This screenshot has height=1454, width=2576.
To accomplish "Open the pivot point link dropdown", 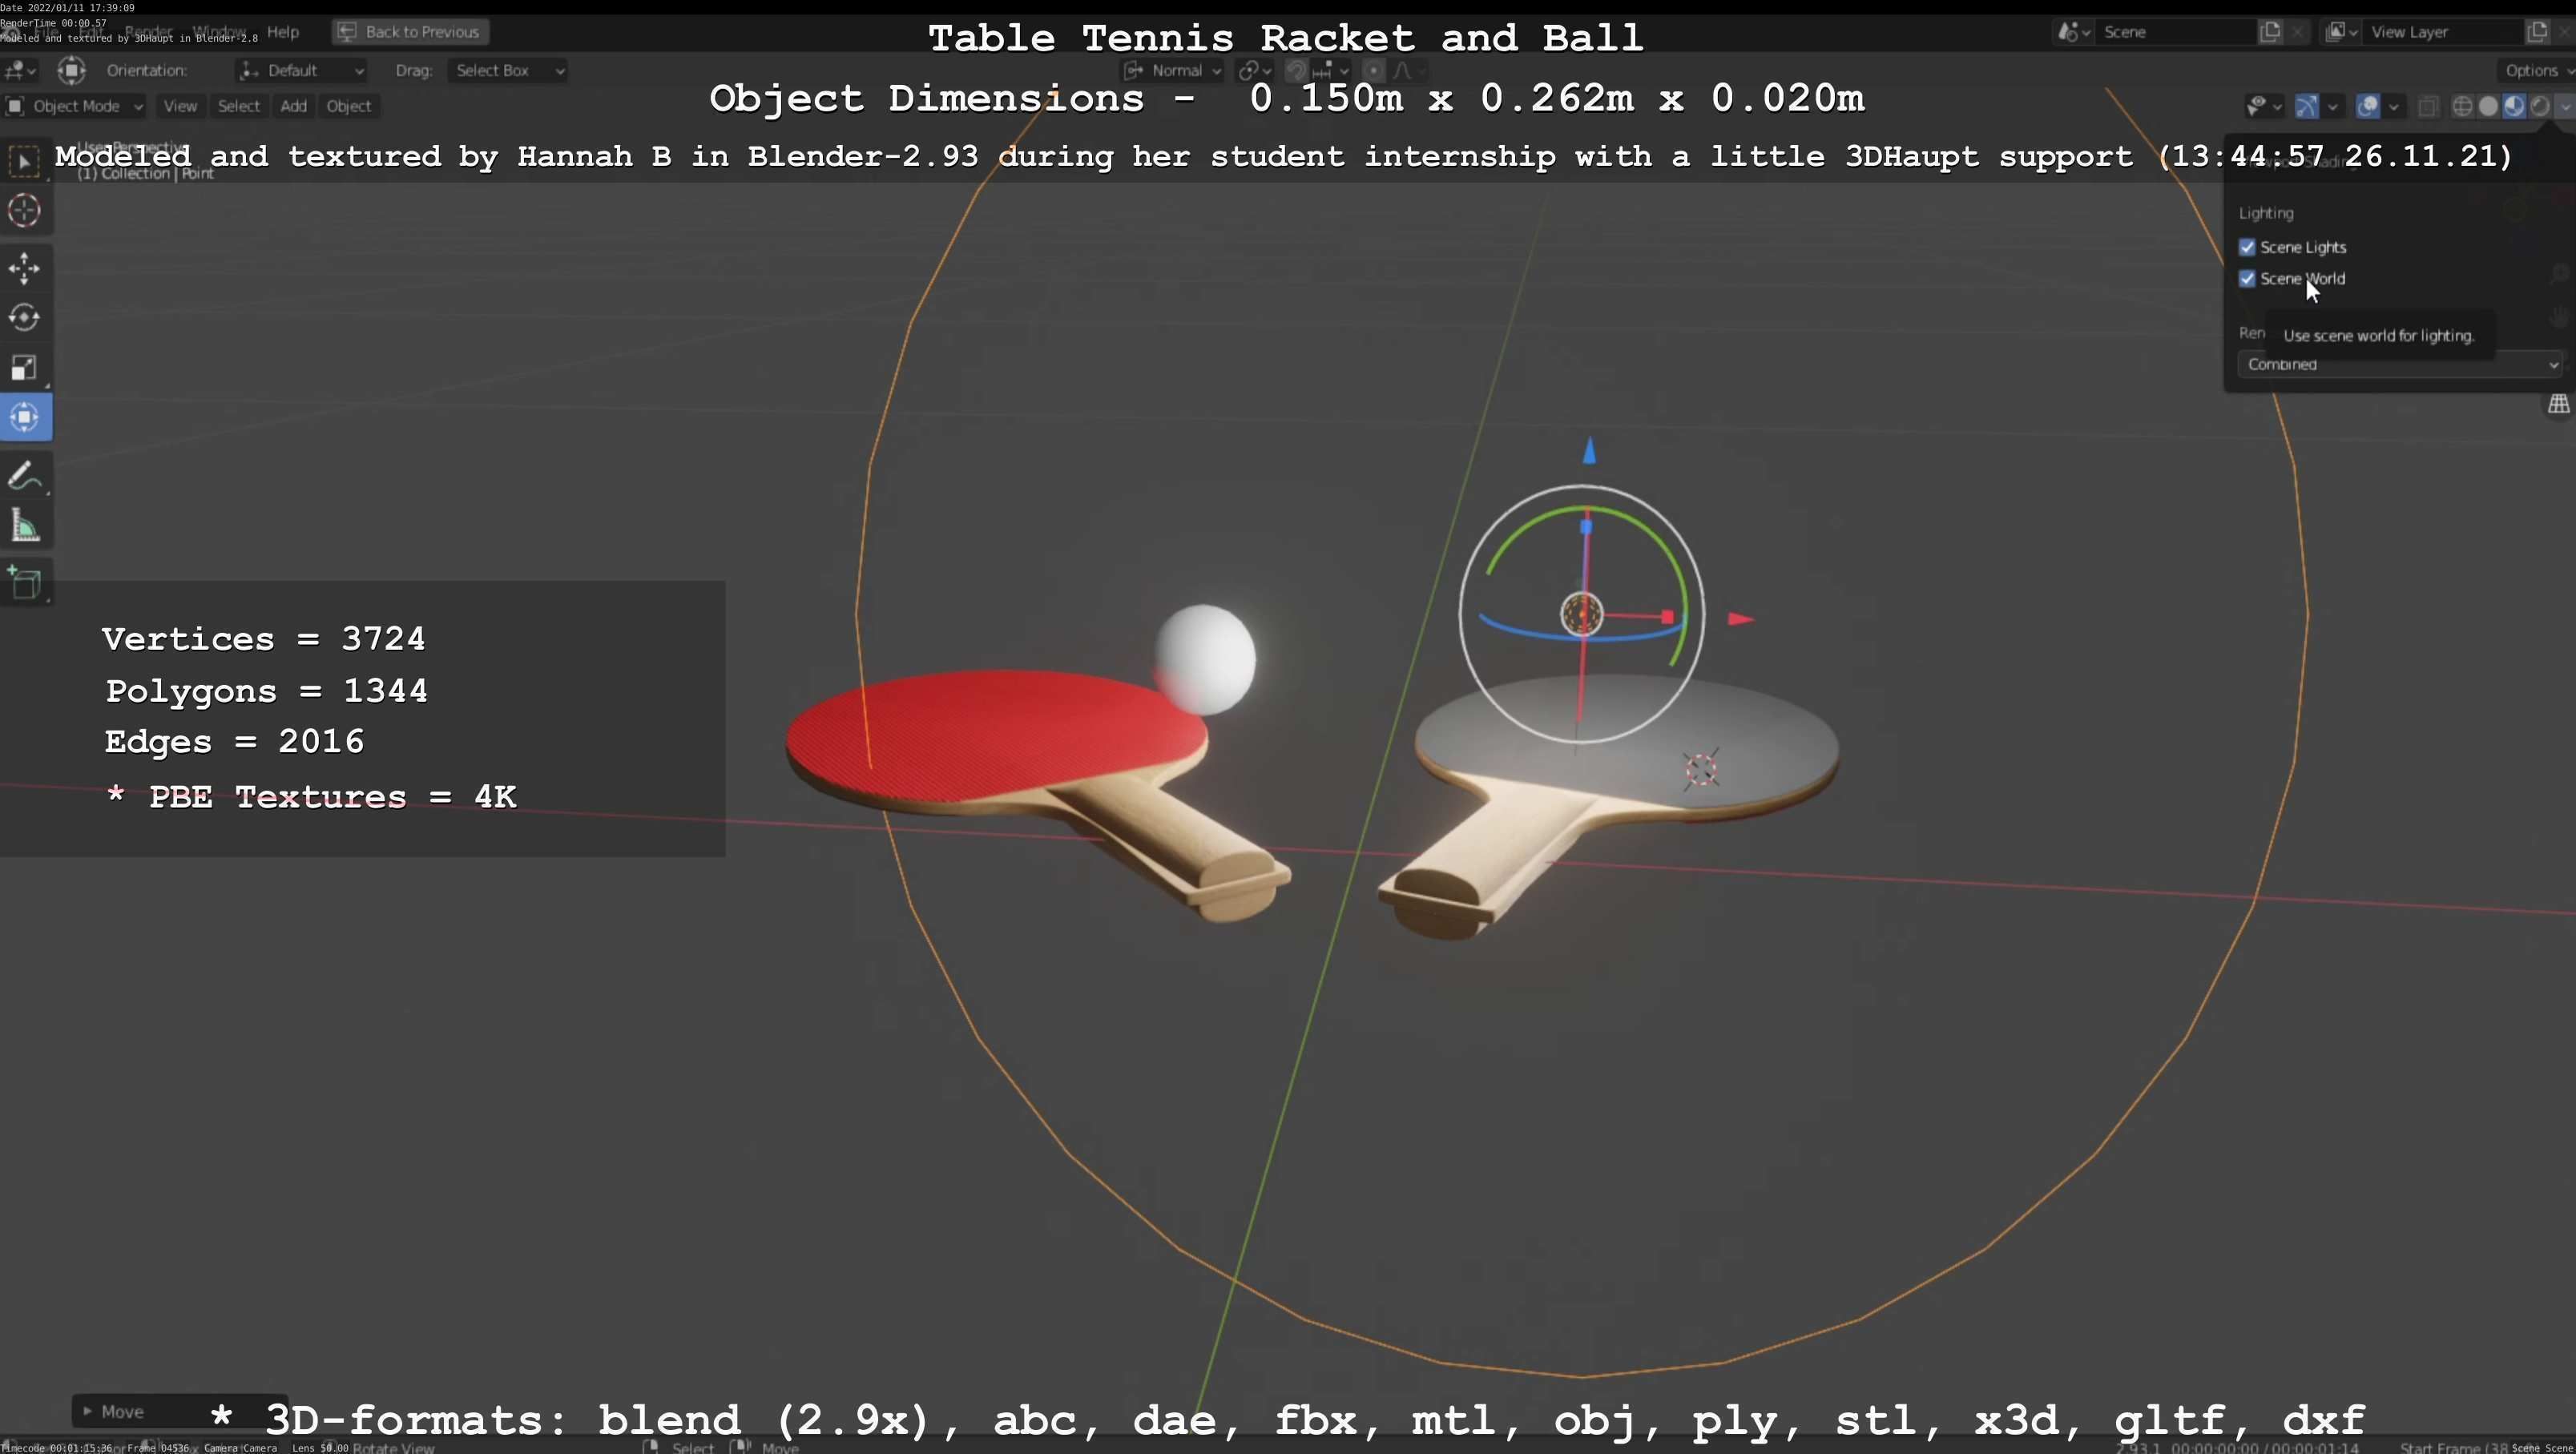I will click(x=1254, y=70).
